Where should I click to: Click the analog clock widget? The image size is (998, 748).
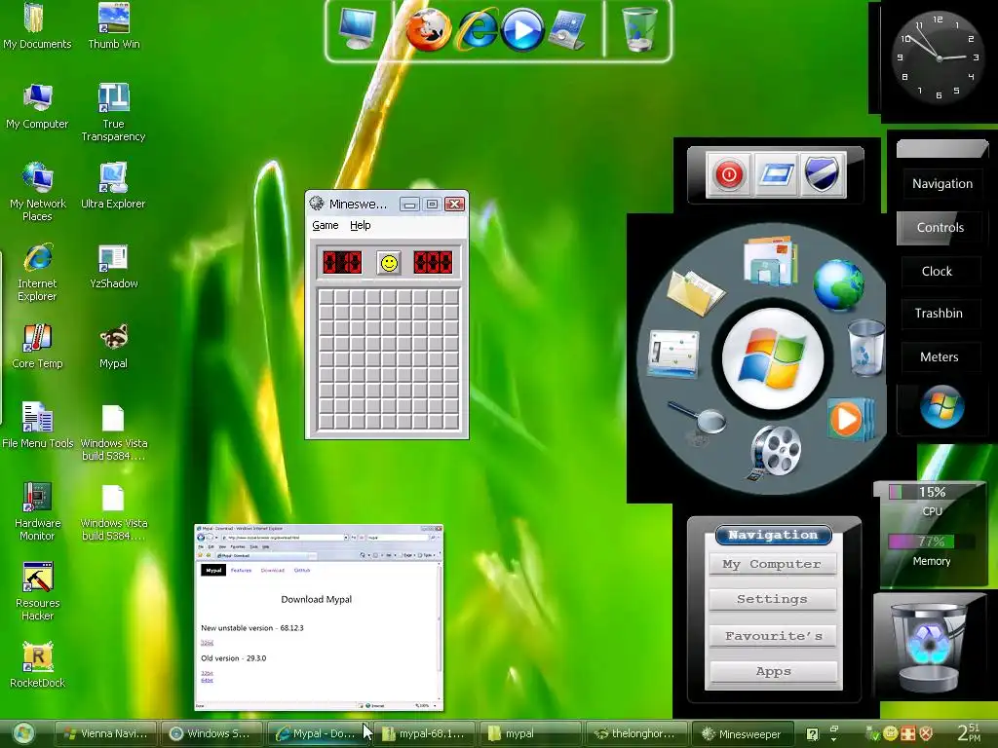[939, 57]
